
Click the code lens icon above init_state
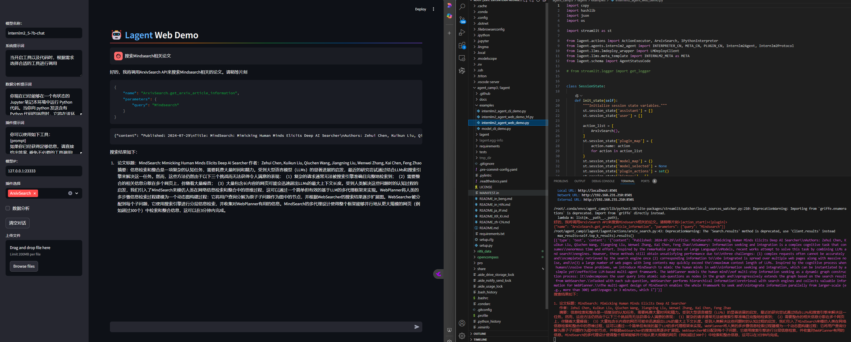577,96
